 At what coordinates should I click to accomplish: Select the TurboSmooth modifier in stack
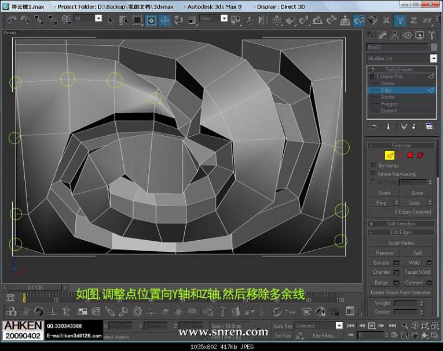click(x=399, y=70)
